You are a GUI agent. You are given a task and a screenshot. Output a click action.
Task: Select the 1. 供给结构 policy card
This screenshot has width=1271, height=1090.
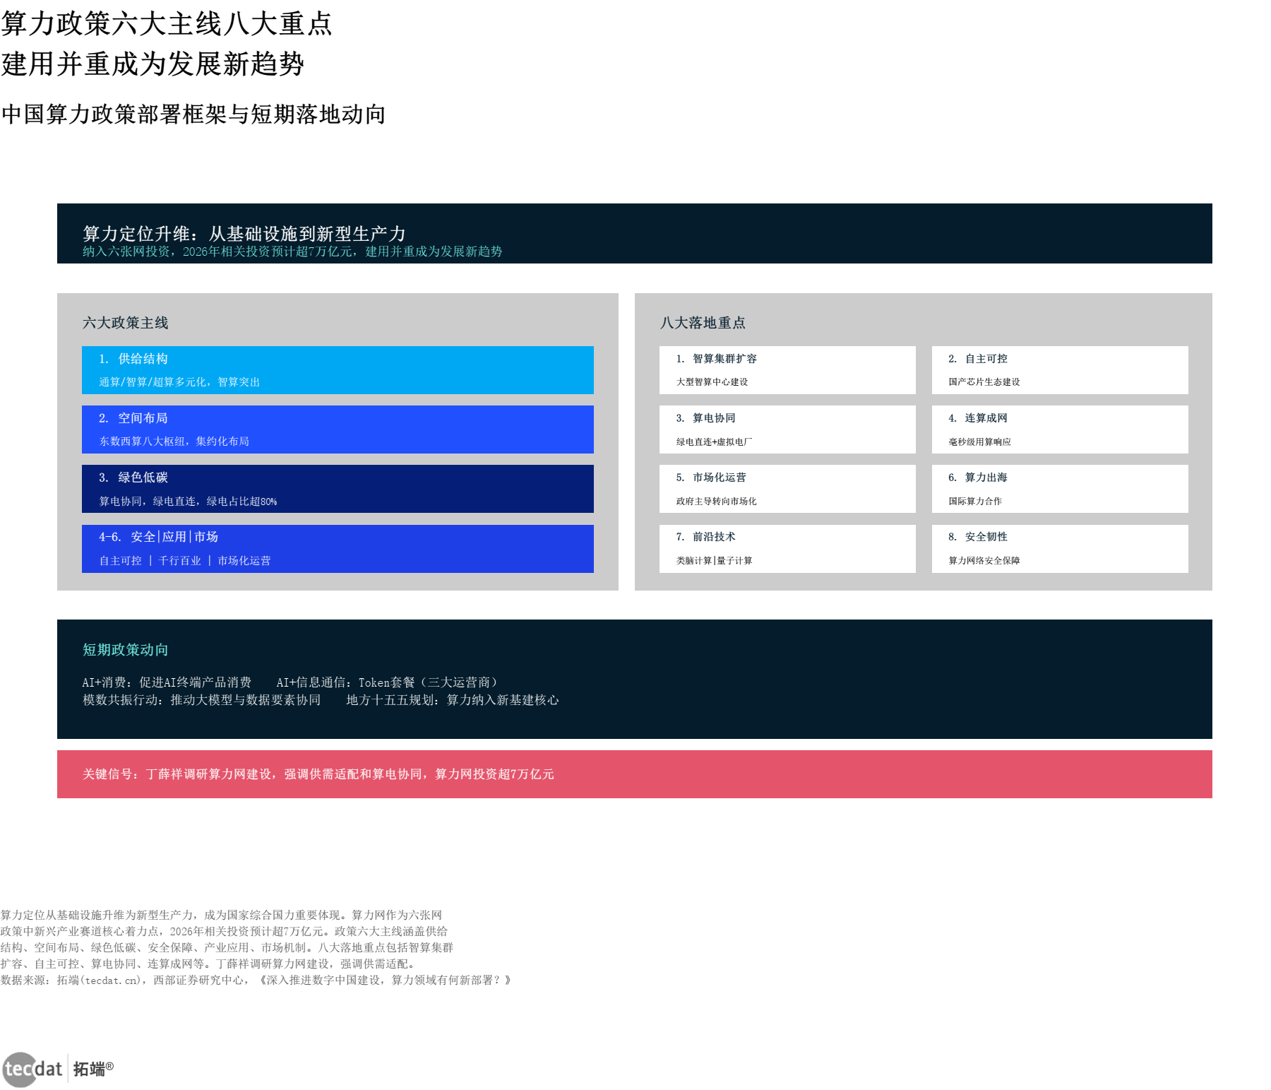tap(338, 370)
